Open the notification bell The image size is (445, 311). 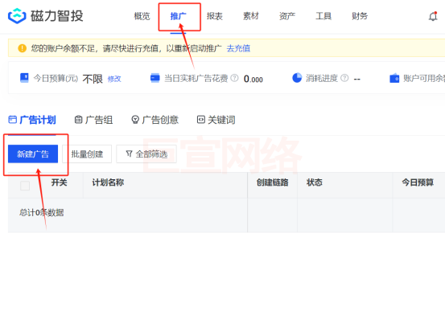pos(433,16)
